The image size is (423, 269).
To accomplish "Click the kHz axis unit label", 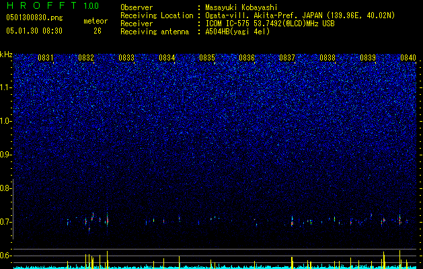I will pyautogui.click(x=6, y=54).
